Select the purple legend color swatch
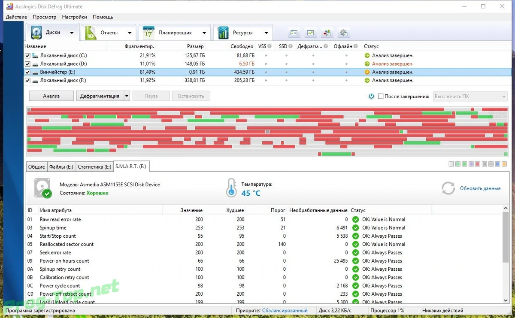515x318 pixels. click(471, 164)
